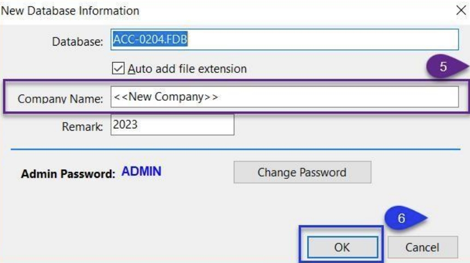
Task: Click blank space inside the Database field
Action: tap(322, 40)
